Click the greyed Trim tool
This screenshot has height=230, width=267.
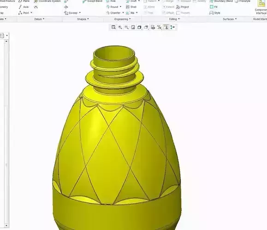148,13
